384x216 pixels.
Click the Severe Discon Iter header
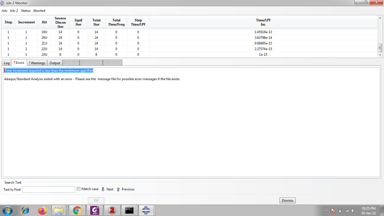(x=60, y=22)
